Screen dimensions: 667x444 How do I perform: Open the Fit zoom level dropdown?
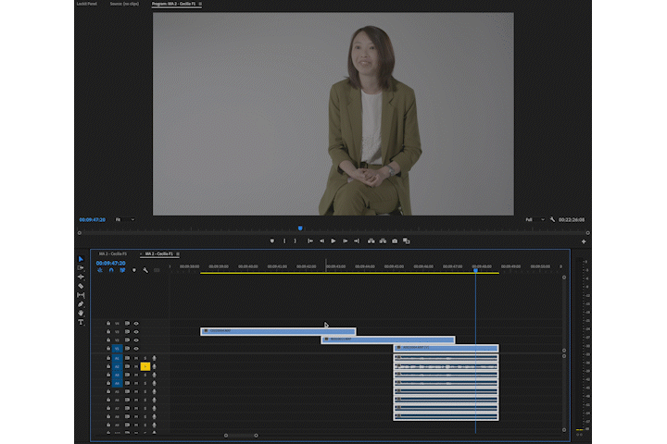pyautogui.click(x=125, y=219)
